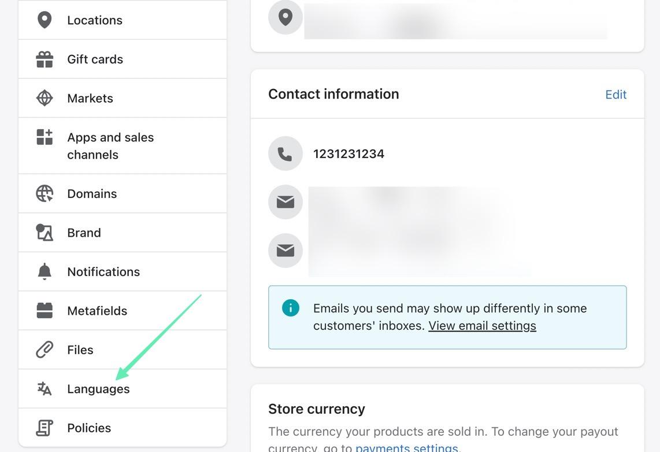This screenshot has width=660, height=452.
Task: Click the phone icon beside 1231231234
Action: pyautogui.click(x=285, y=154)
